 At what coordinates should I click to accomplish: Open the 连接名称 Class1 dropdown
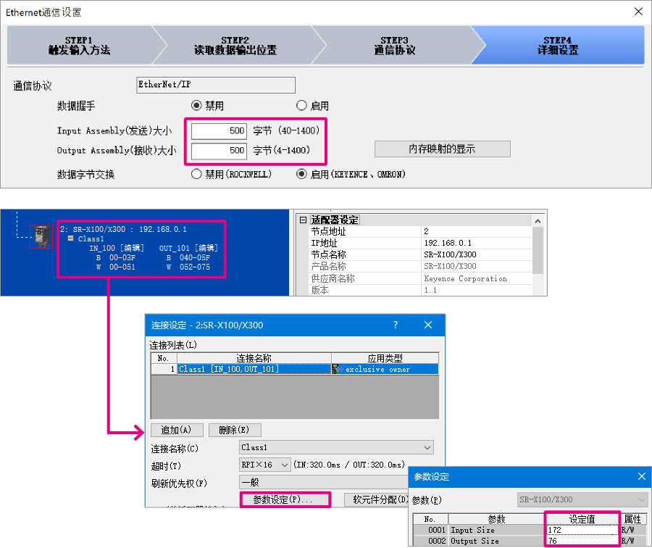tap(427, 448)
